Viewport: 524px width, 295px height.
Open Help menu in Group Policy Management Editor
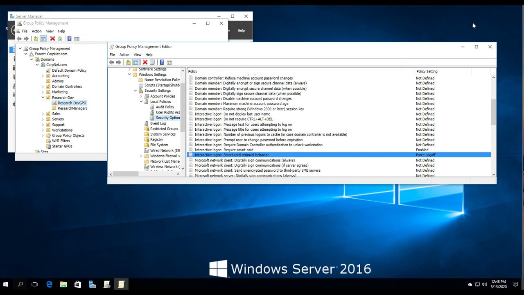[x=149, y=54]
